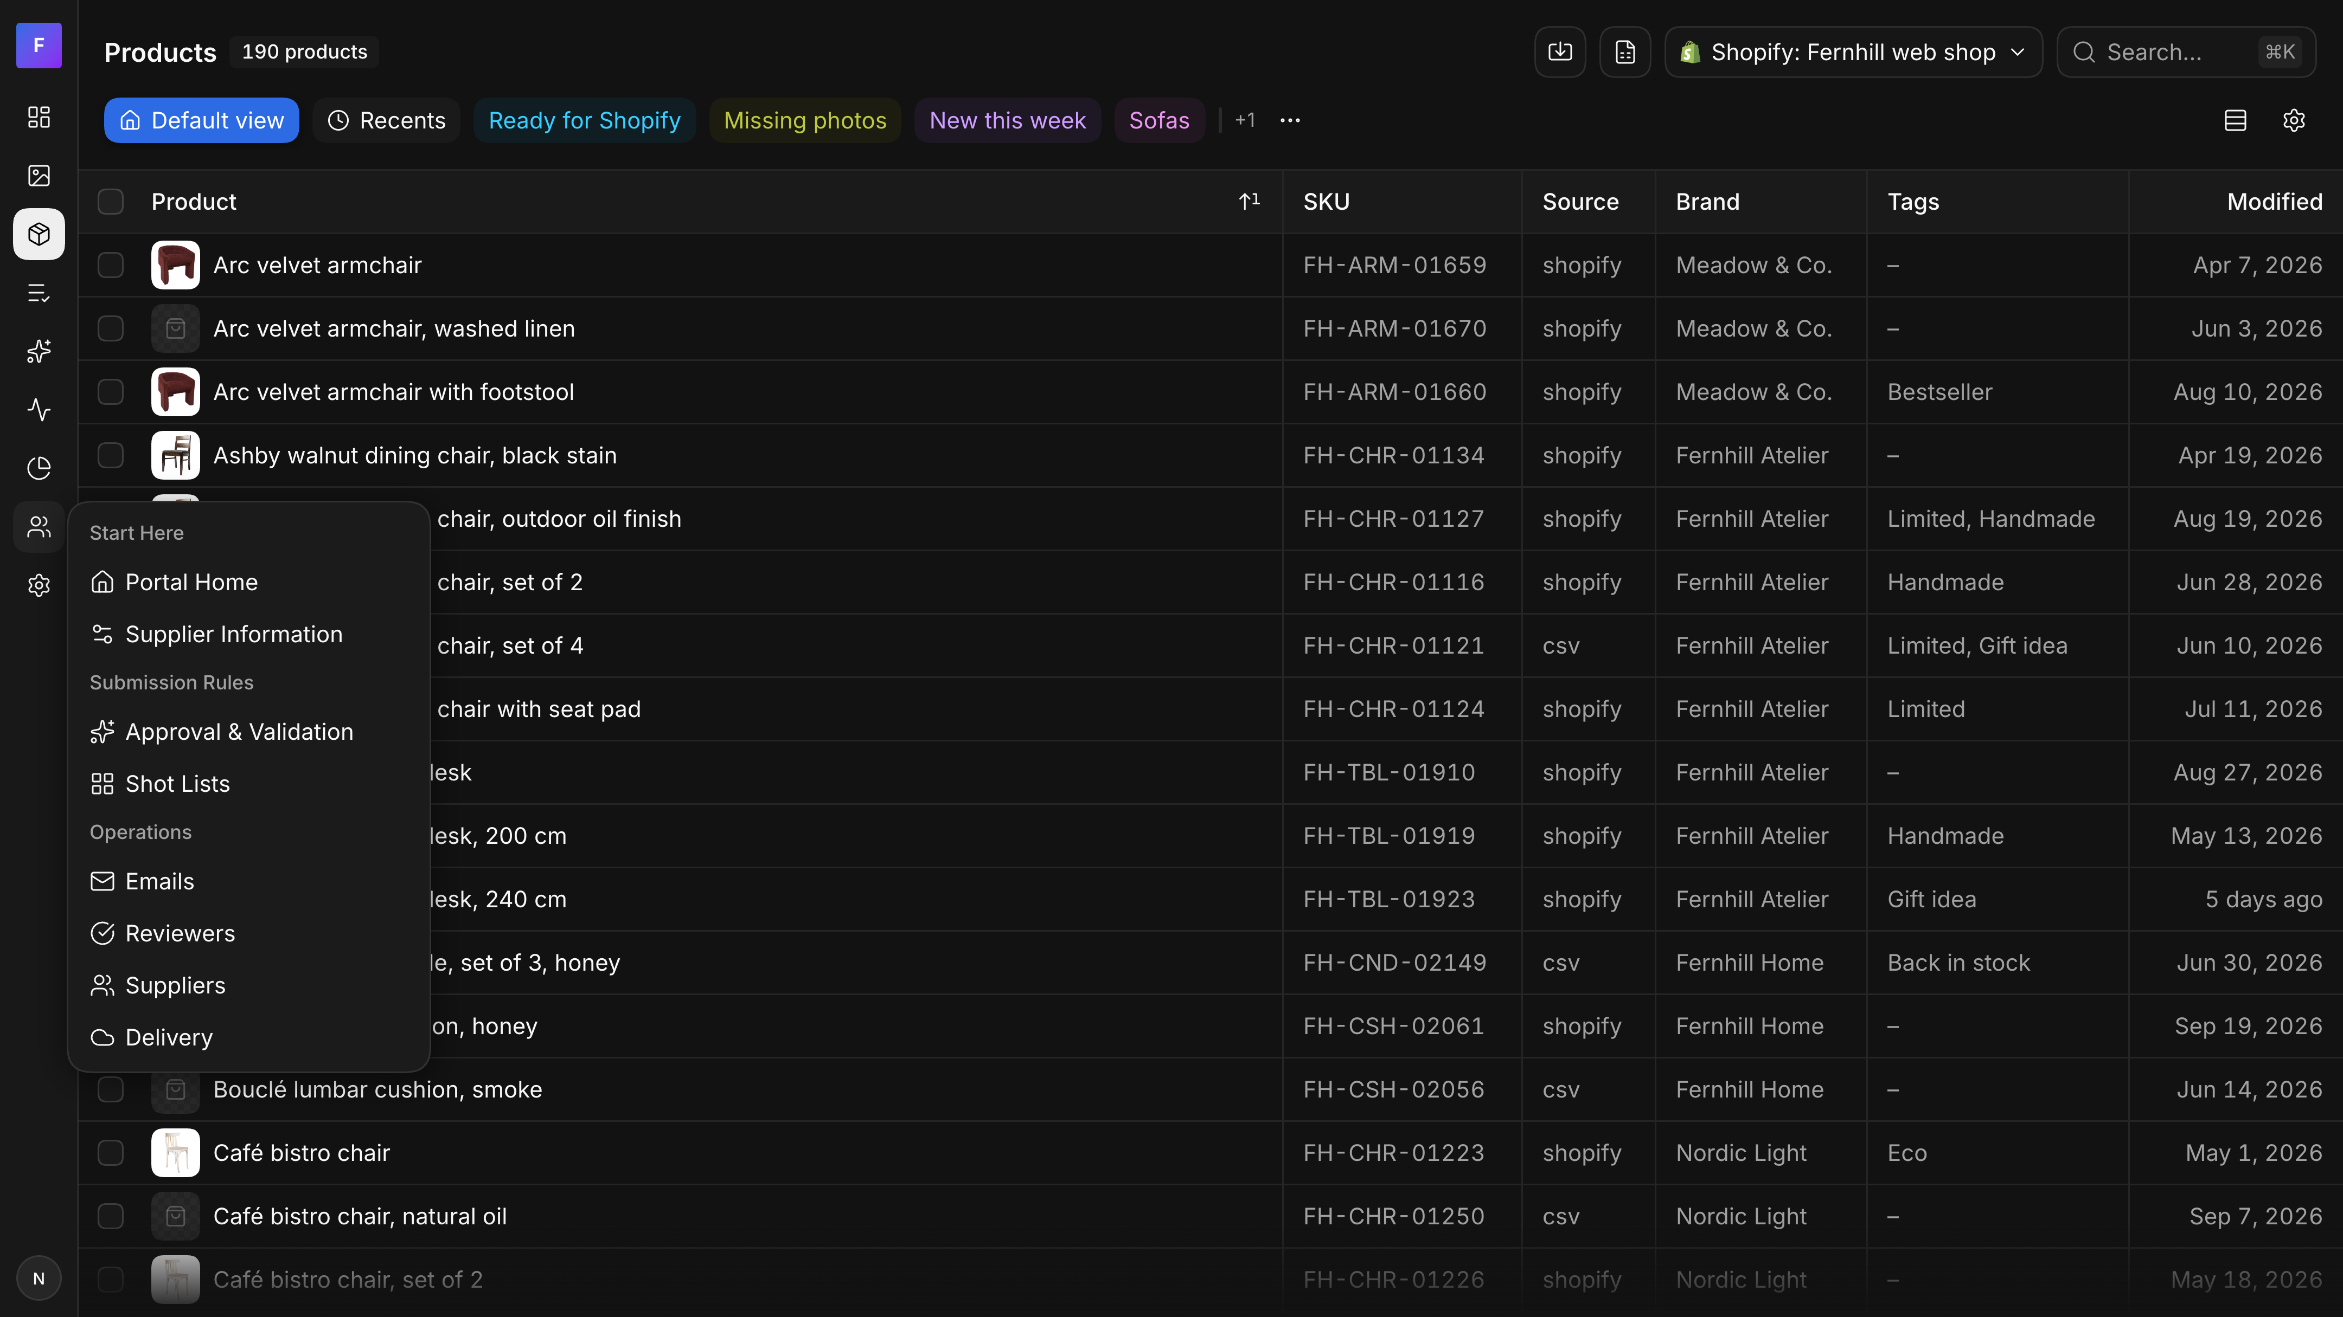Click the suppliers people sidebar icon
Image resolution: width=2343 pixels, height=1317 pixels.
(x=39, y=527)
